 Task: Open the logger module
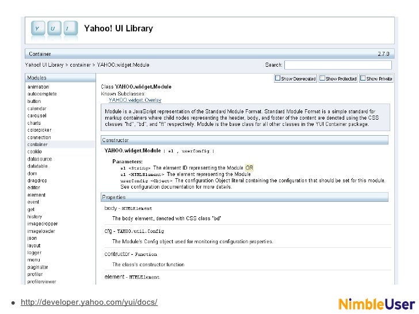coord(35,252)
